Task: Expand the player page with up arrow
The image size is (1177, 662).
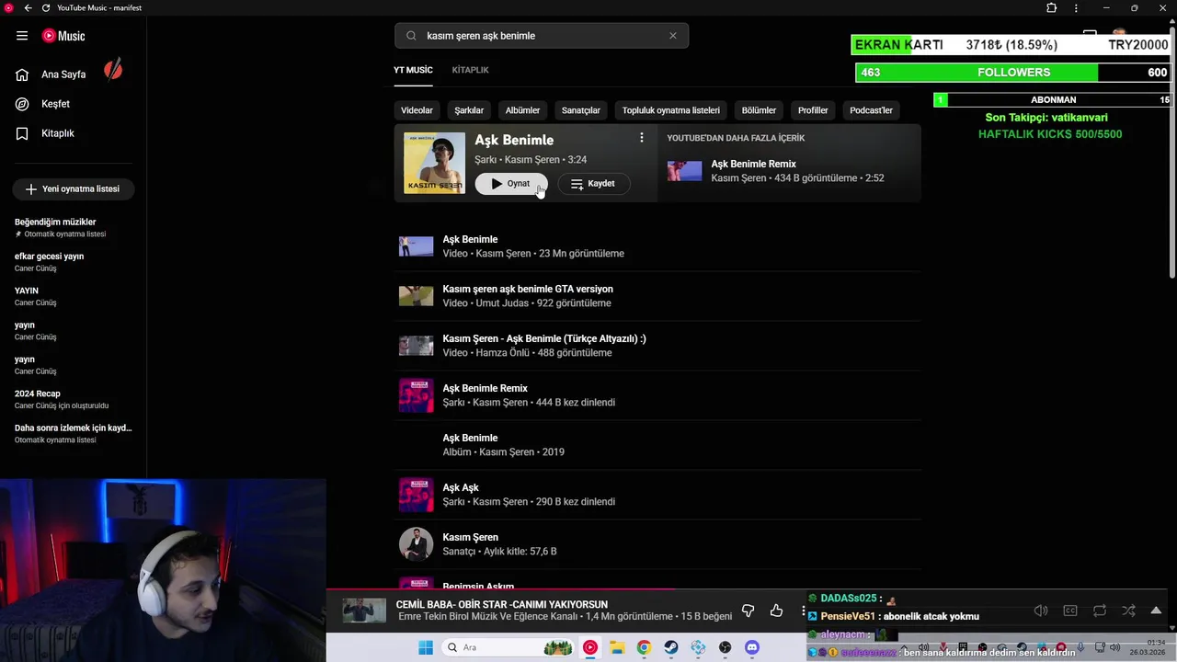Action: 1156,611
